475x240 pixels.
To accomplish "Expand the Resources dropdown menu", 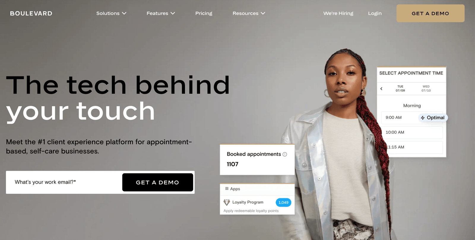I will 249,13.
